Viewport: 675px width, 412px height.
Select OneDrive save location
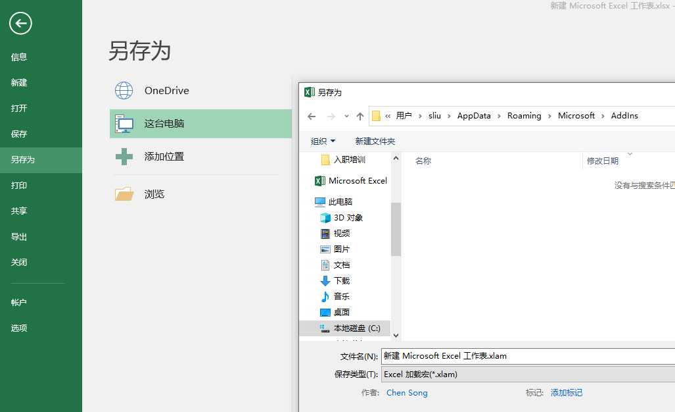[200, 91]
